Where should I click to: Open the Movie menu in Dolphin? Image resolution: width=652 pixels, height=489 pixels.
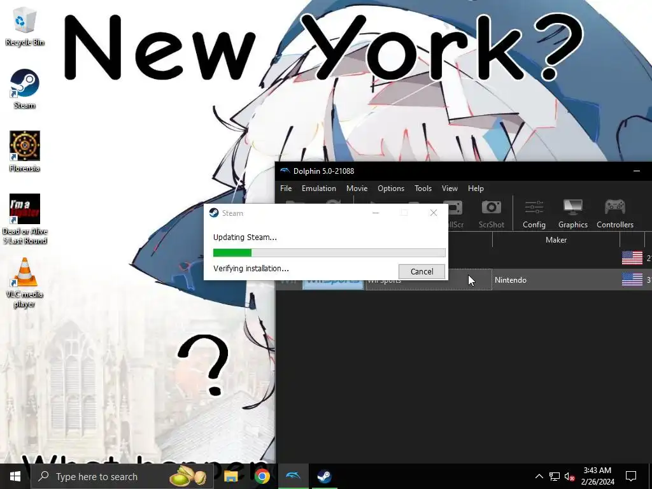(357, 188)
